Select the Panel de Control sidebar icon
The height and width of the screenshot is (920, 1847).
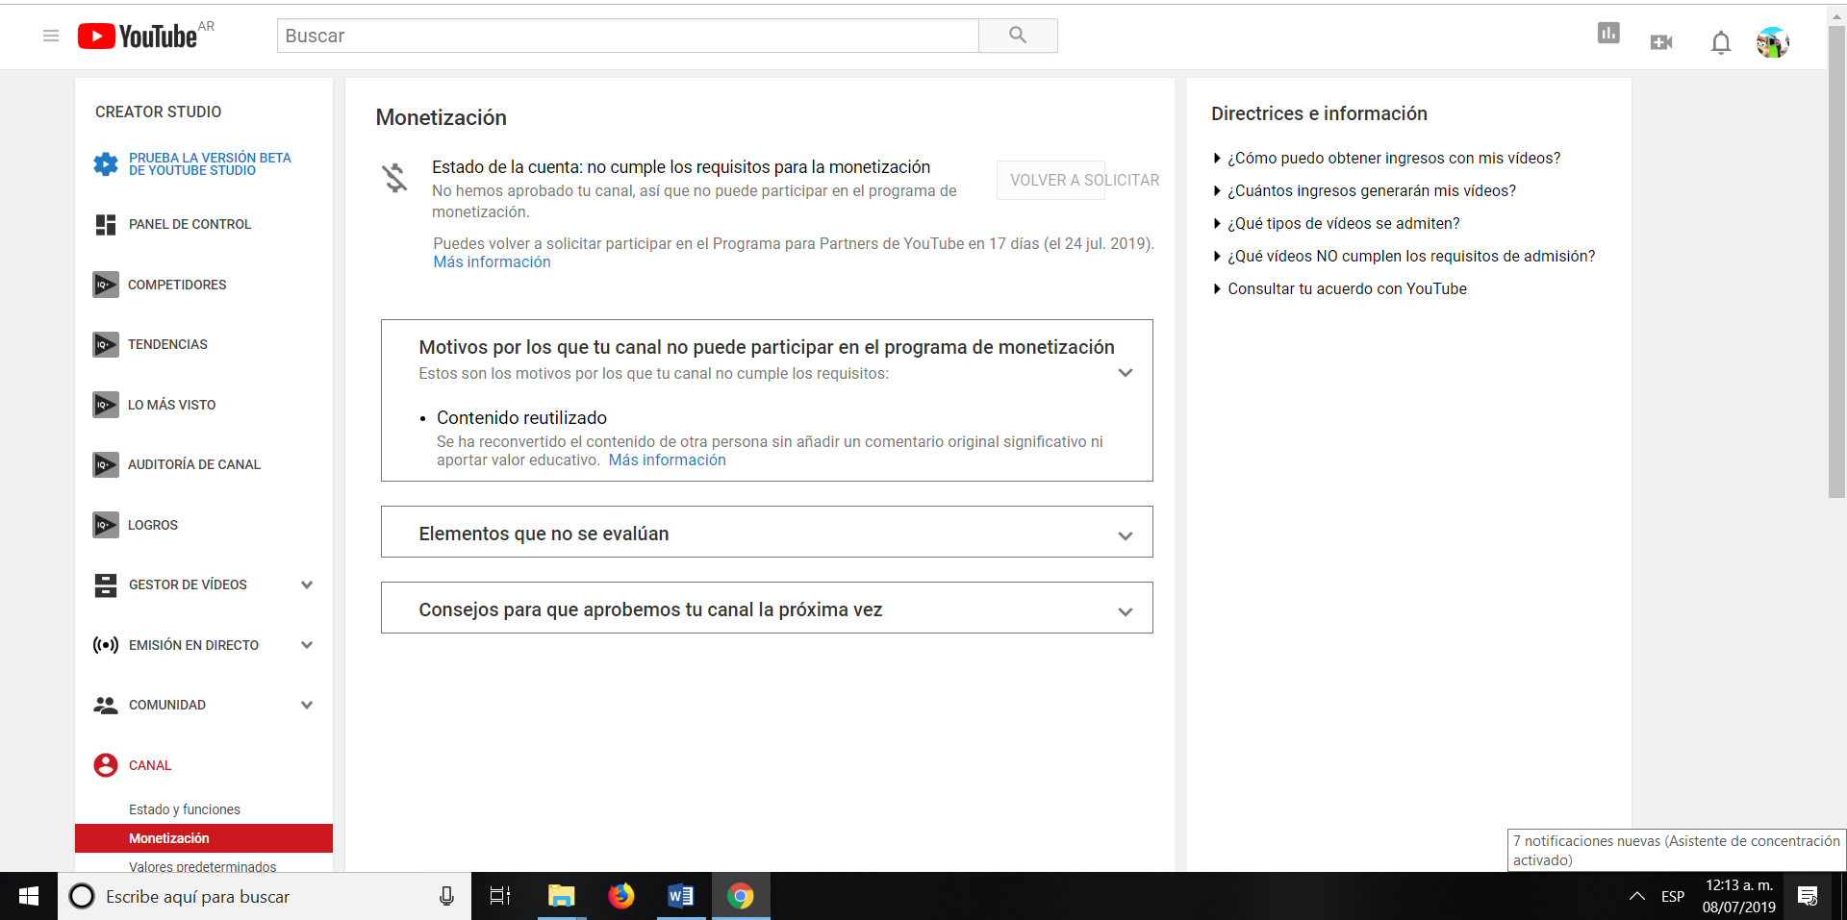tap(106, 224)
